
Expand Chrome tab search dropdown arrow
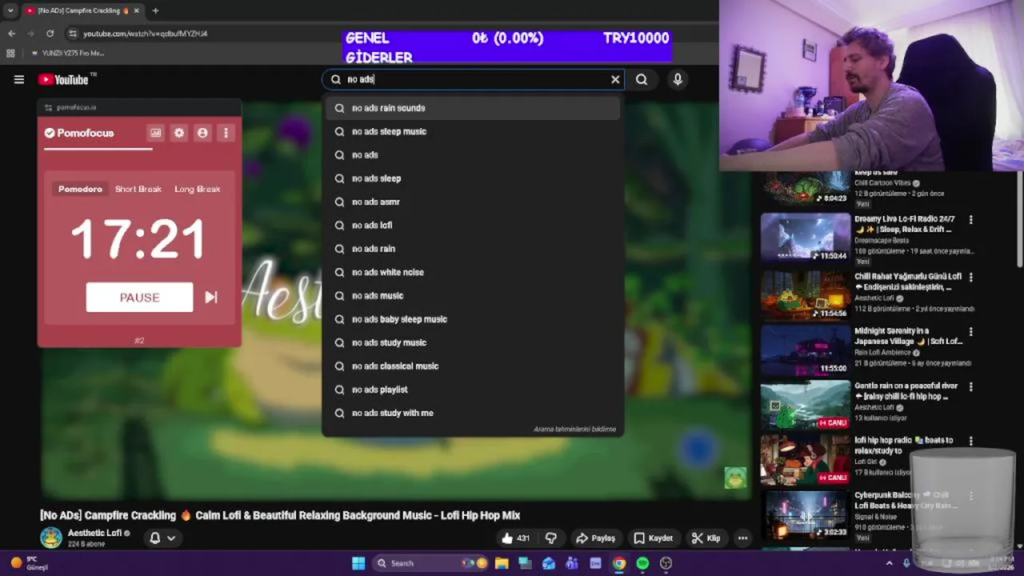coord(10,10)
